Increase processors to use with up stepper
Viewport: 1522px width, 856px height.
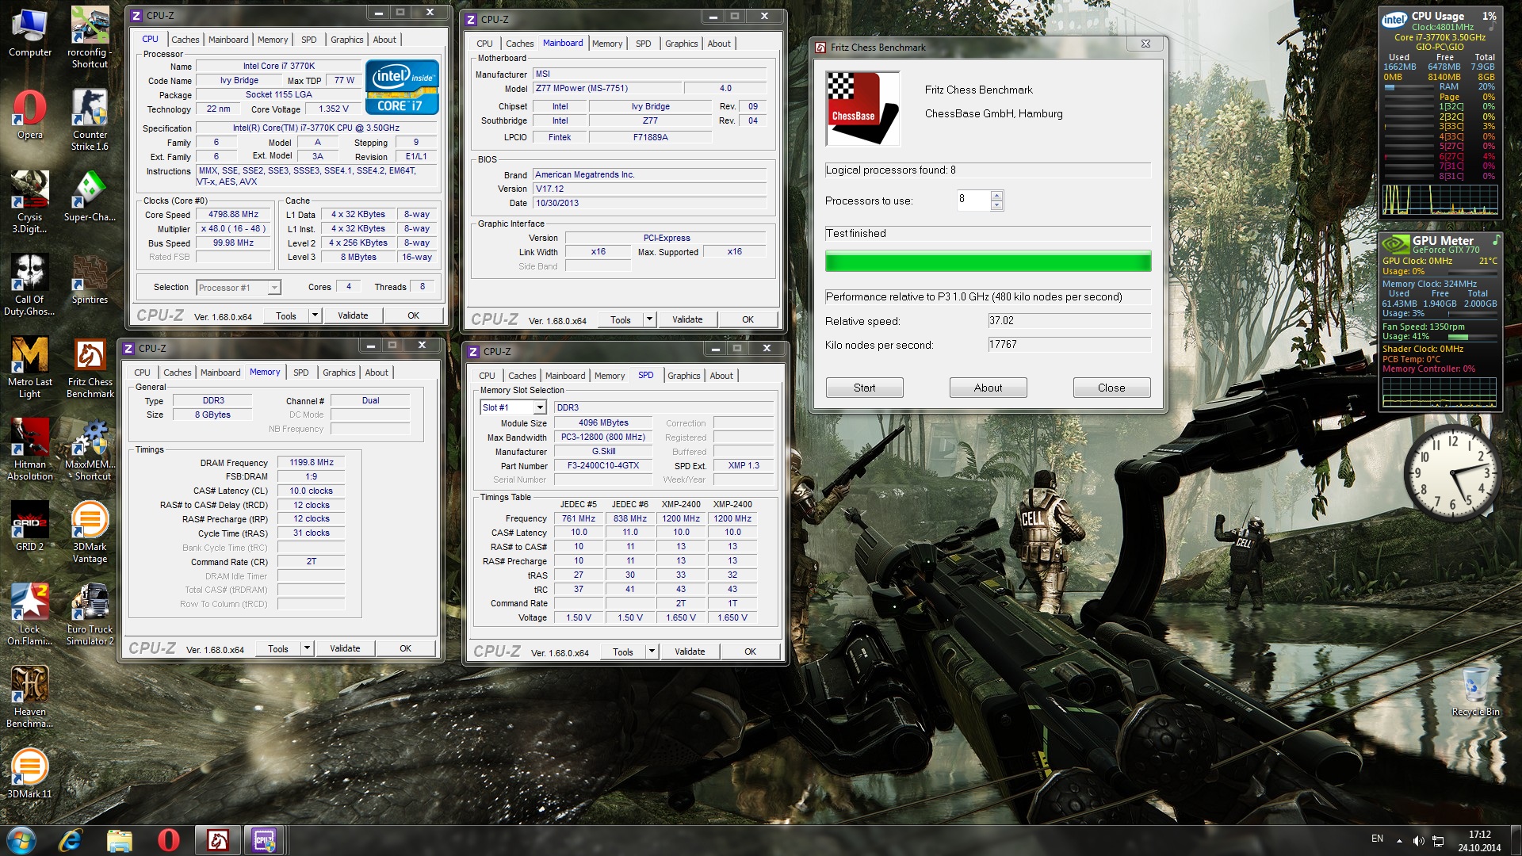[x=996, y=195]
